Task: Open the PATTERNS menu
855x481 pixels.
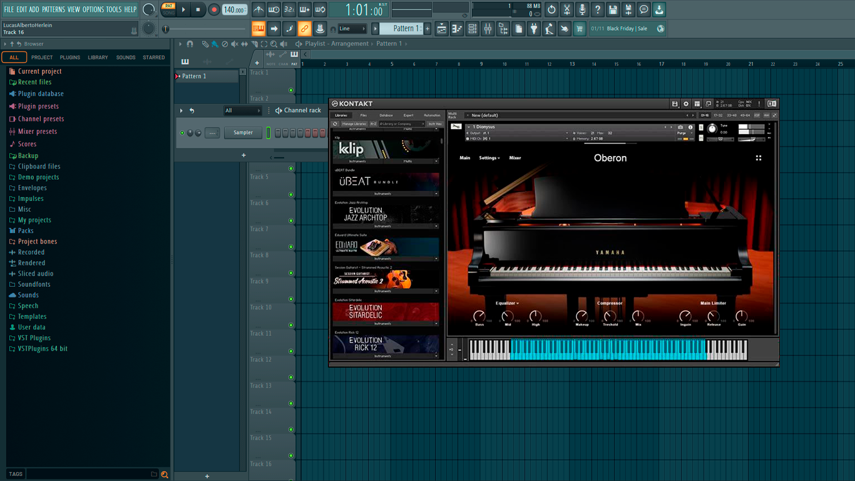Action: [53, 9]
